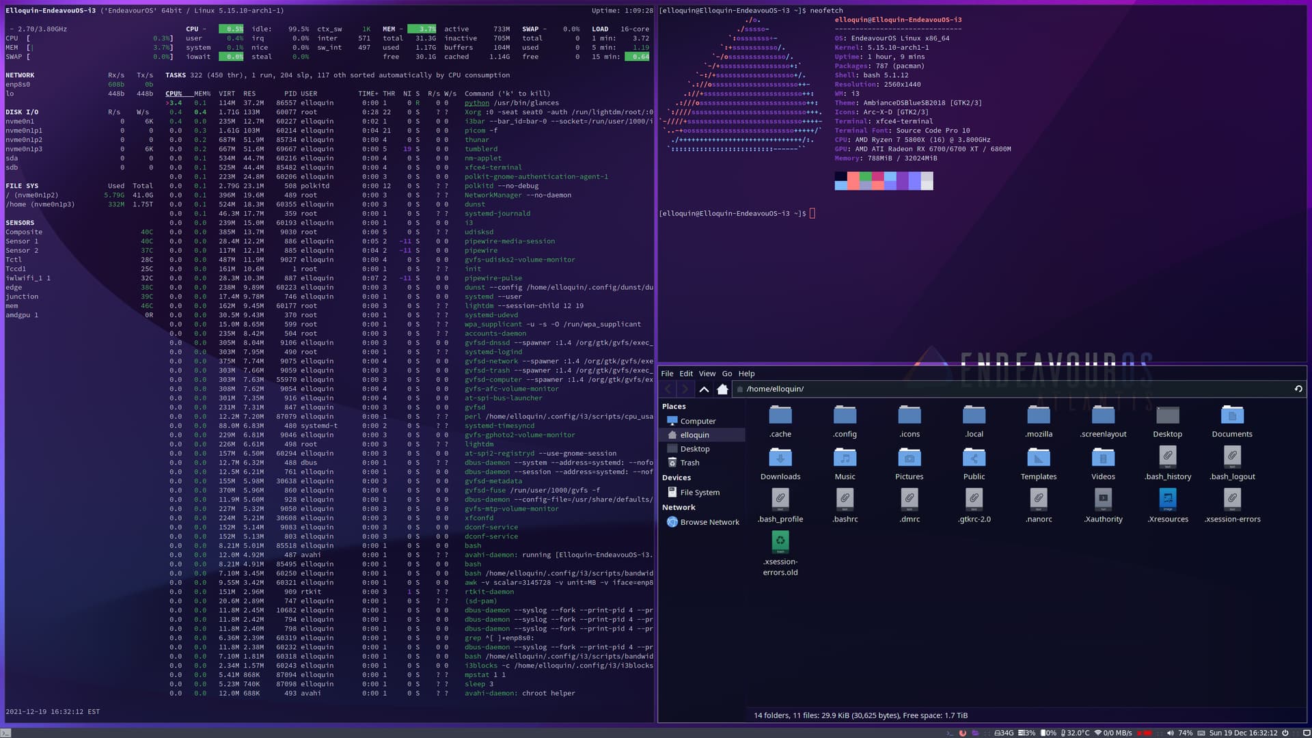Image resolution: width=1312 pixels, height=738 pixels.
Task: Open the .icons folder
Action: coord(910,421)
